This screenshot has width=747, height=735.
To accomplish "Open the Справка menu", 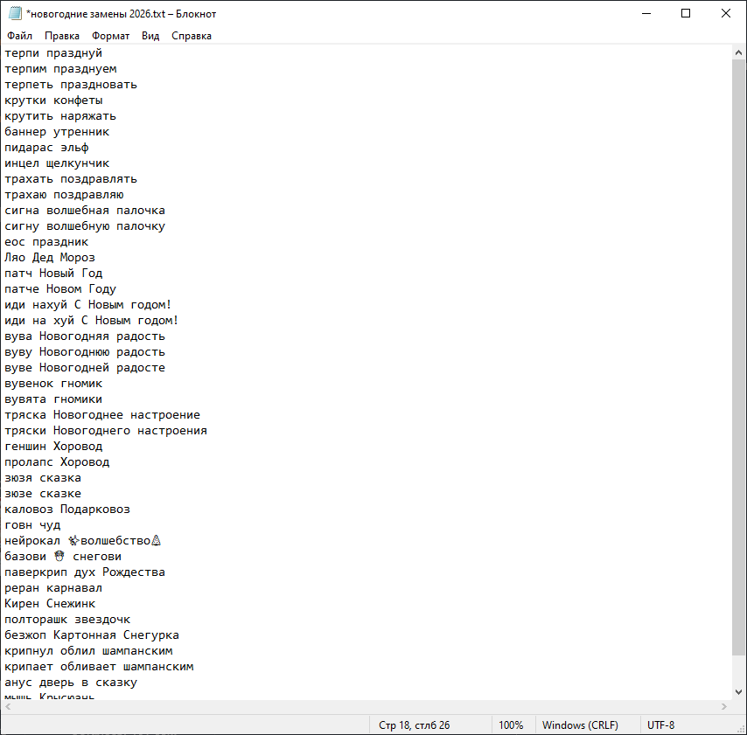I will pos(192,36).
